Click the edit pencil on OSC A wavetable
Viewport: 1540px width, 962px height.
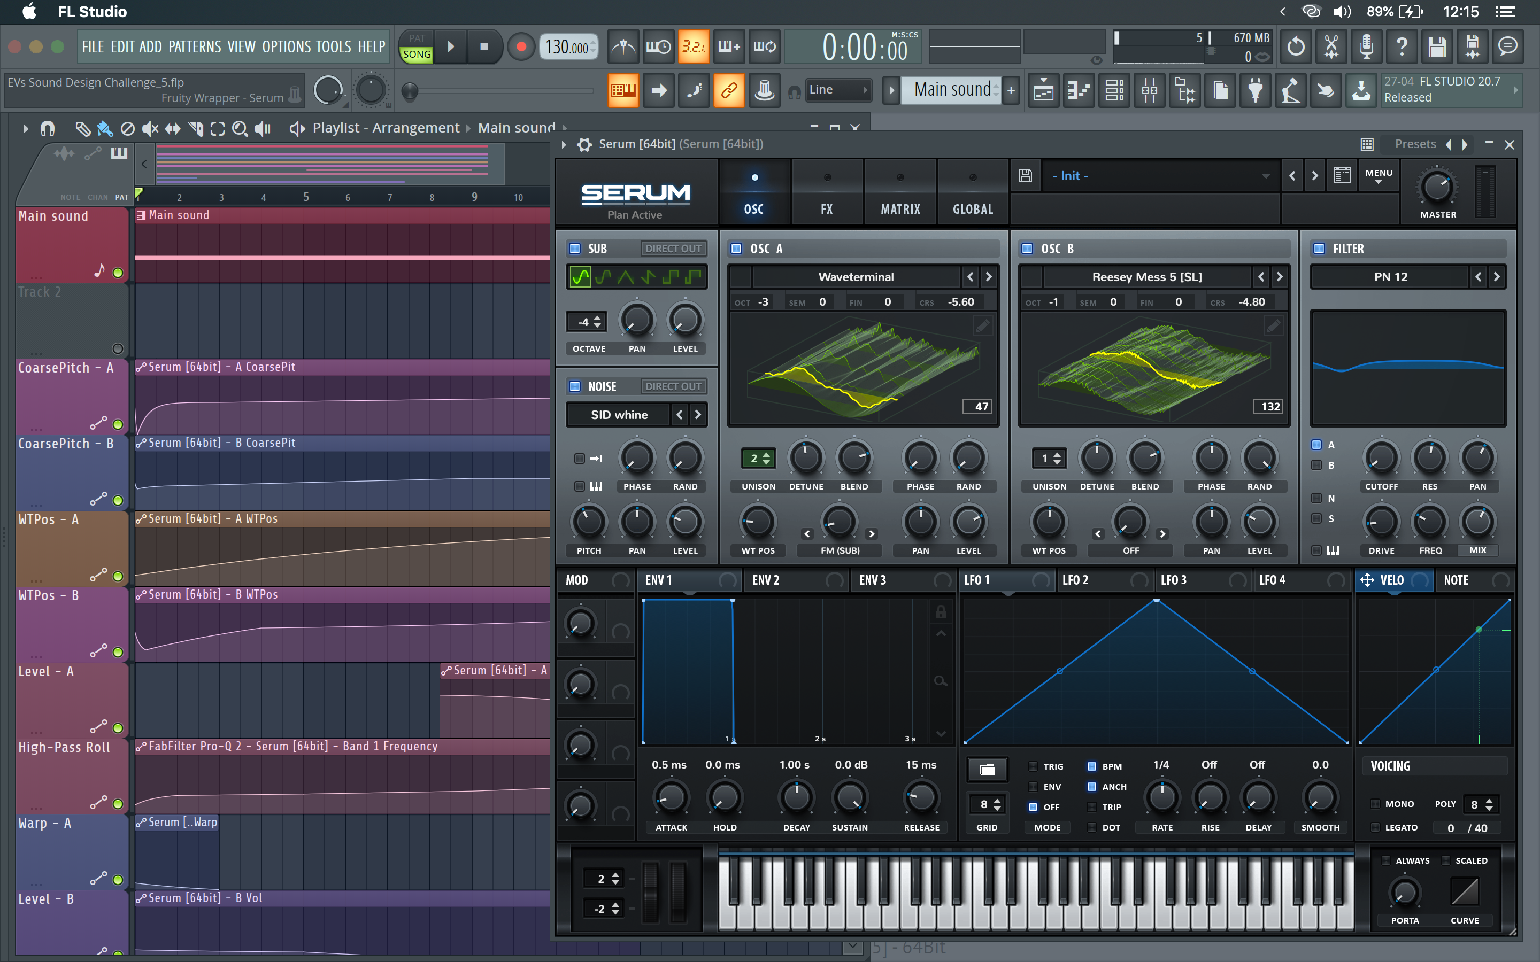[982, 327]
